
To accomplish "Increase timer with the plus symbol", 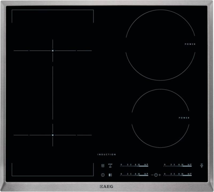I will [x=159, y=175].
